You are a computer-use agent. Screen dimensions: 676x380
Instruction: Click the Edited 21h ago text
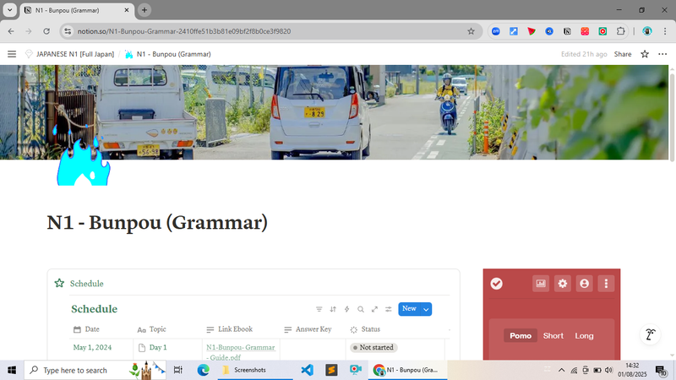click(584, 54)
